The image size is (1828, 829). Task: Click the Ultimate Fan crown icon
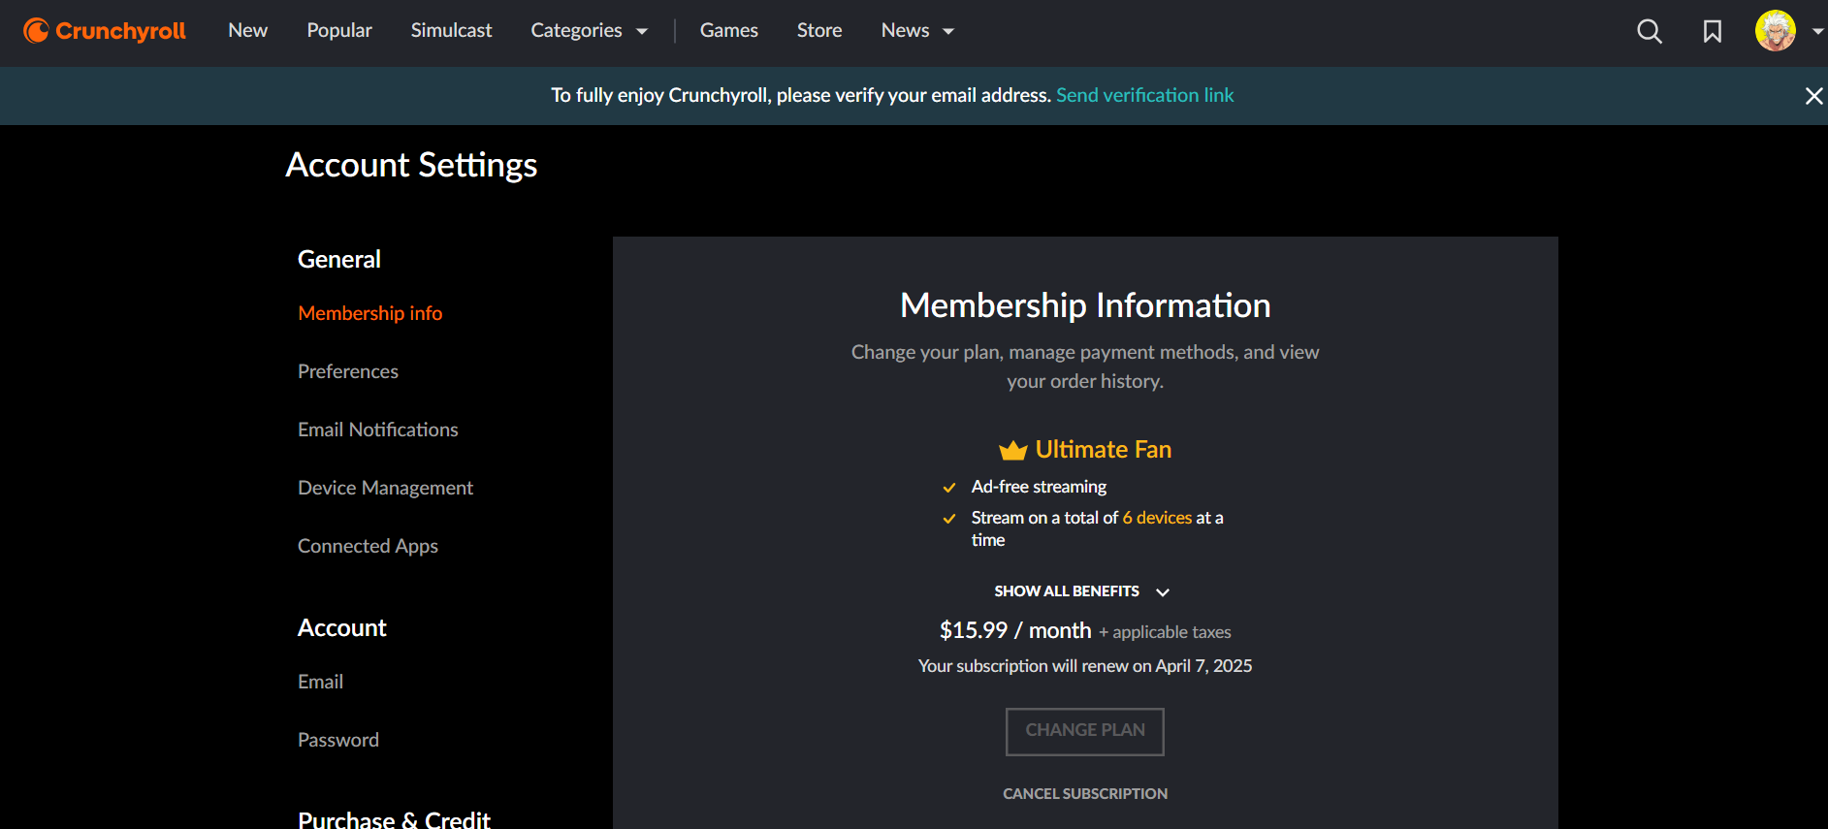1012,450
